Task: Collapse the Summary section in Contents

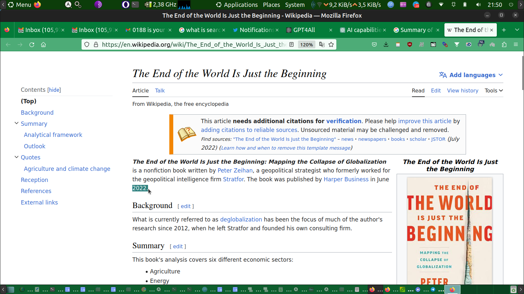Action: (x=16, y=123)
